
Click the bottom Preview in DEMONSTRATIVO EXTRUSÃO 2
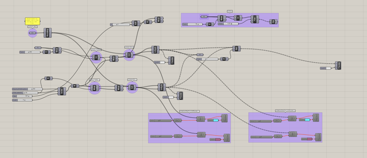(x=318, y=137)
